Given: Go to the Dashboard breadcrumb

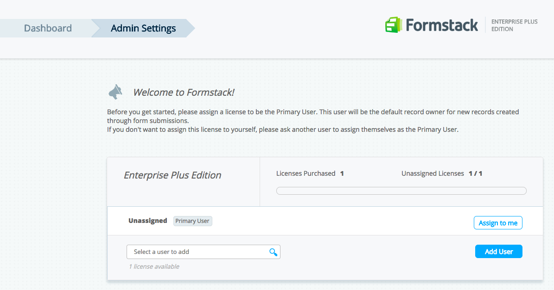Looking at the screenshot, I should click(x=48, y=28).
